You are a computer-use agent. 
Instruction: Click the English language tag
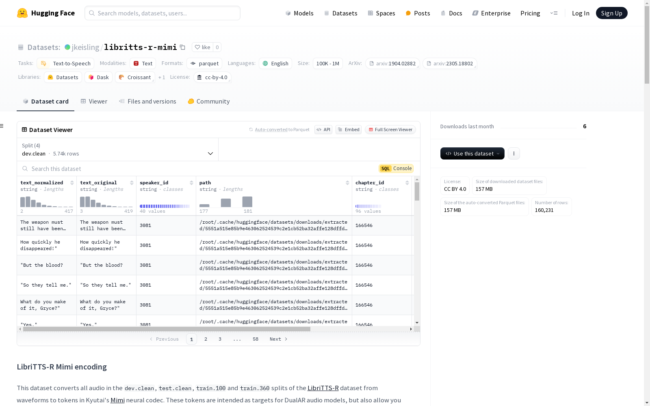coord(275,63)
